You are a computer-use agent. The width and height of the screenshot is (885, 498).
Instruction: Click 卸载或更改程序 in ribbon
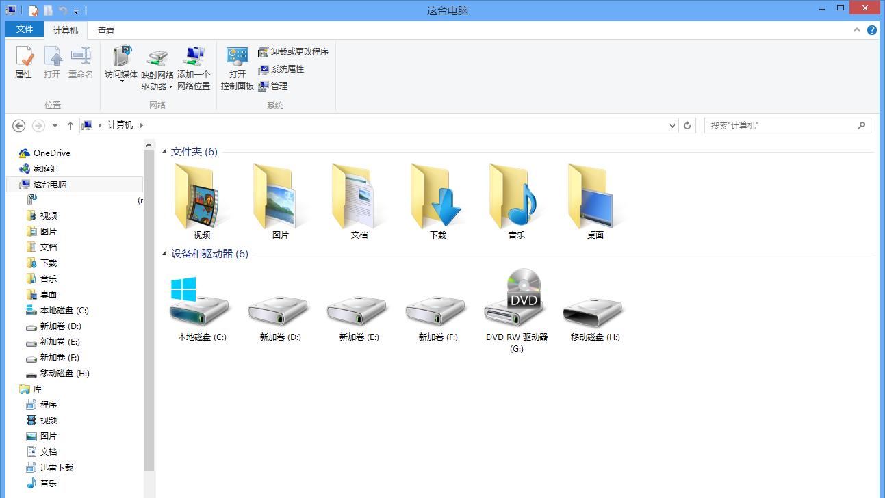coord(294,52)
